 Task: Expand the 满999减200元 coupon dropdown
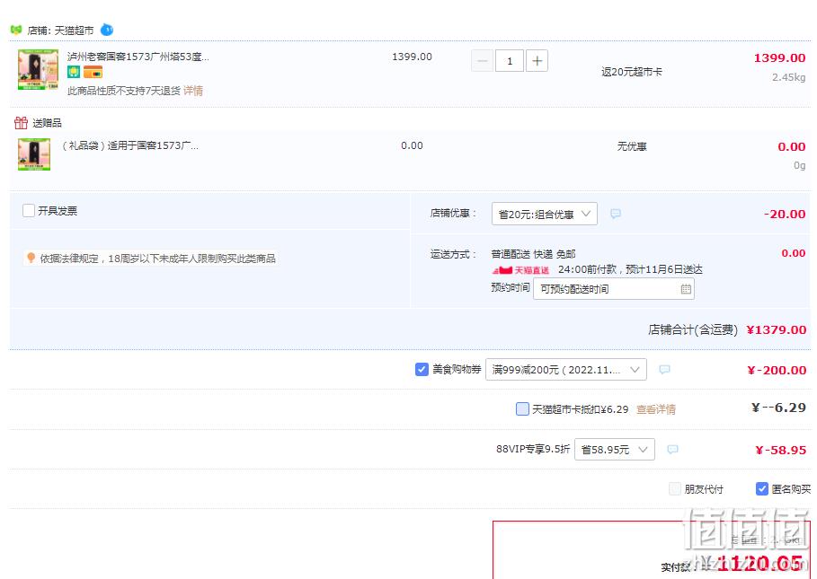coord(566,369)
